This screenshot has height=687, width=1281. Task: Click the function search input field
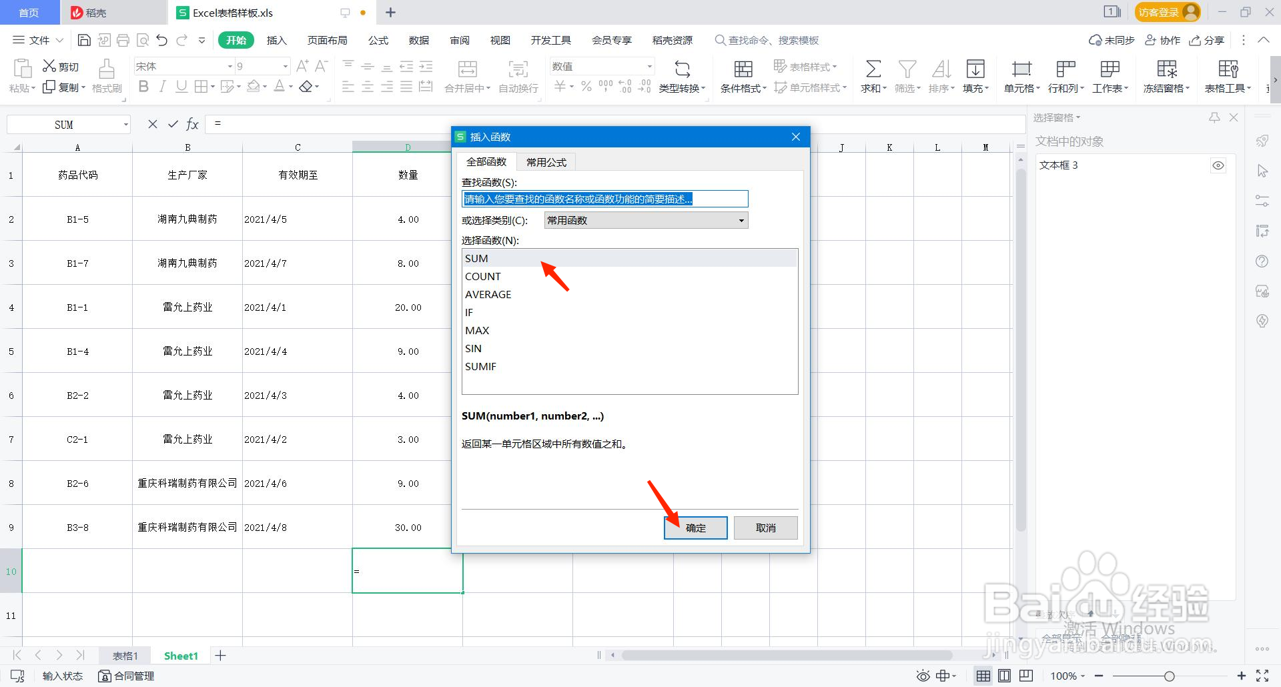(x=604, y=199)
